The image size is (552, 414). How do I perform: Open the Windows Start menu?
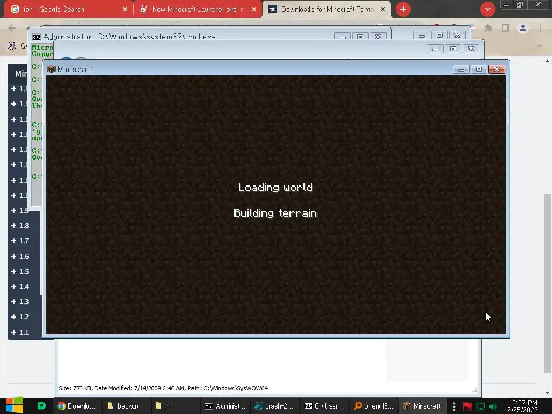15,405
